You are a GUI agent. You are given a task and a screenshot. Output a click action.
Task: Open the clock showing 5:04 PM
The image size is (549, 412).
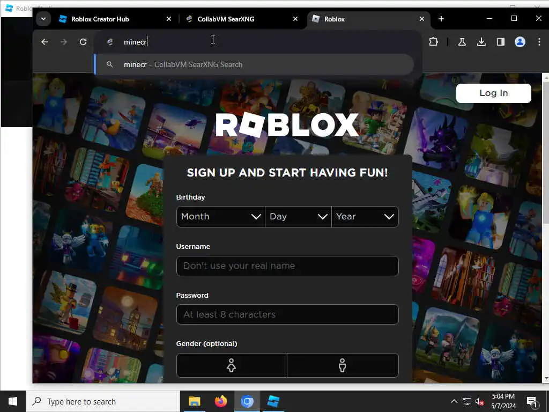(x=503, y=401)
